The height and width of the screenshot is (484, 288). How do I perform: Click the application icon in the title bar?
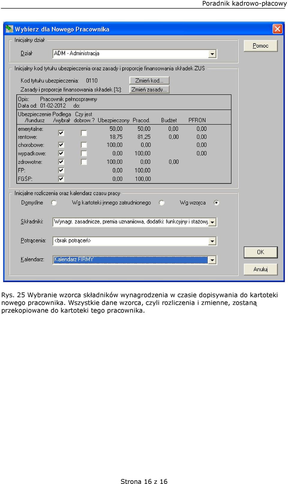click(x=9, y=29)
